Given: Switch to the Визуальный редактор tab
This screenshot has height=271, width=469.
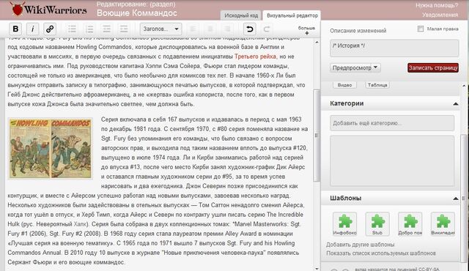Looking at the screenshot, I should pyautogui.click(x=292, y=15).
